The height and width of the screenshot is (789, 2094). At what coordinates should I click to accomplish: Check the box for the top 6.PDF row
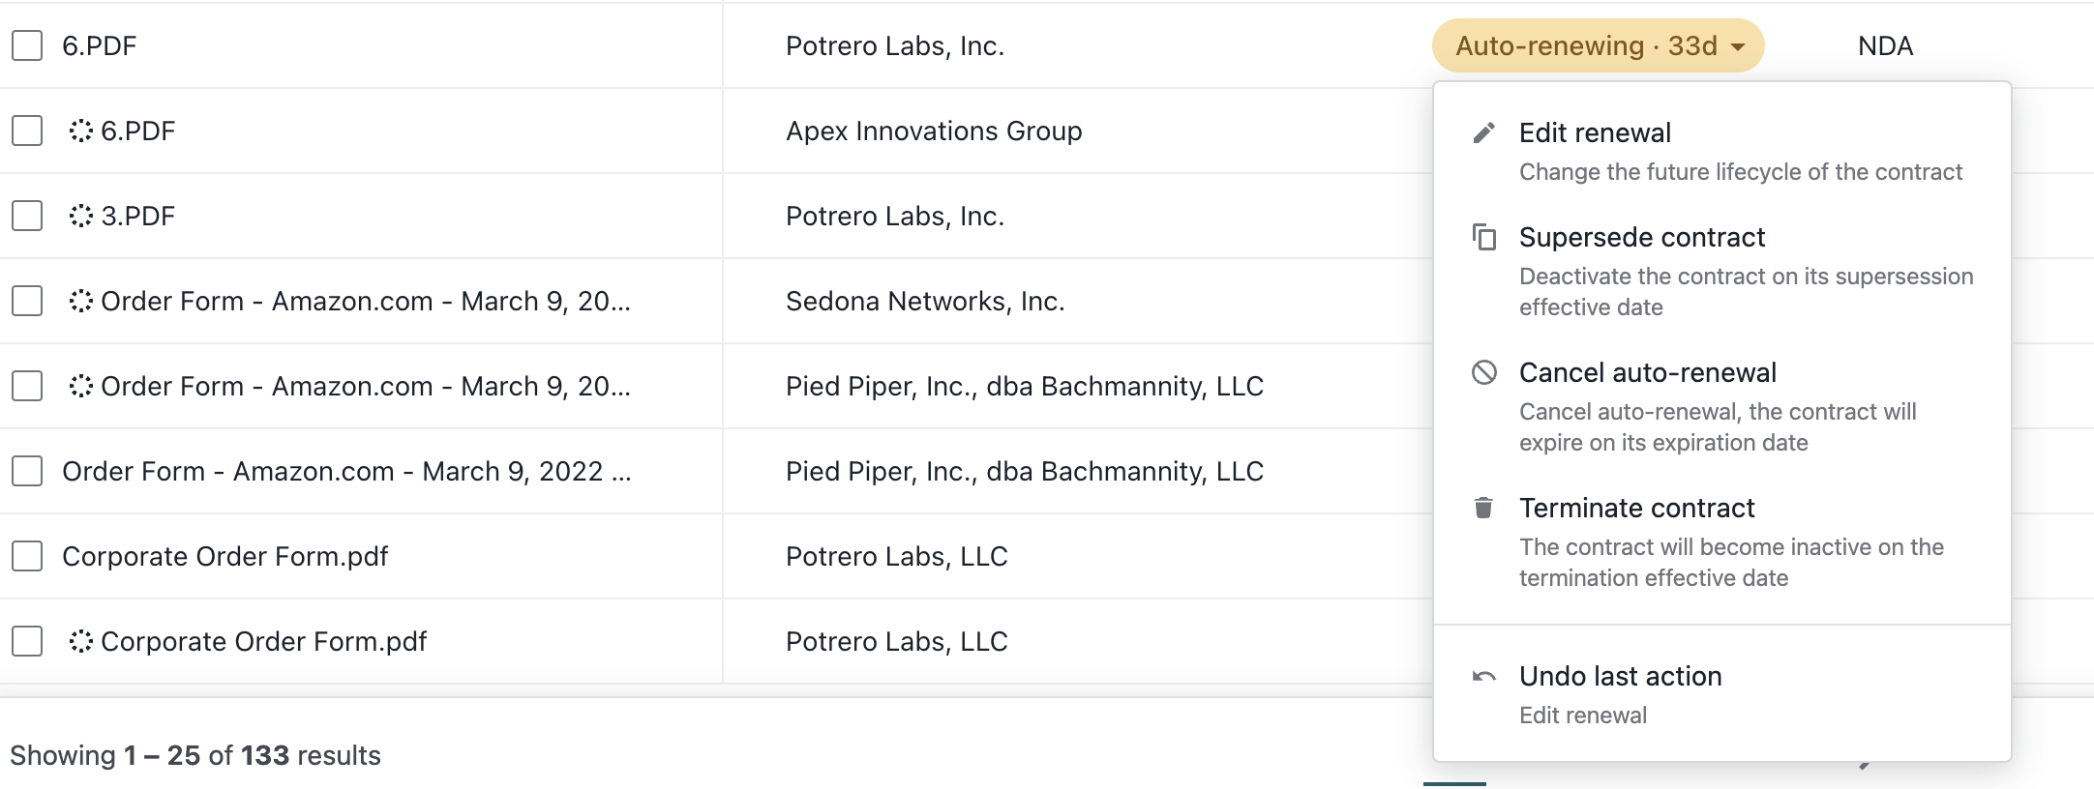pyautogui.click(x=27, y=45)
